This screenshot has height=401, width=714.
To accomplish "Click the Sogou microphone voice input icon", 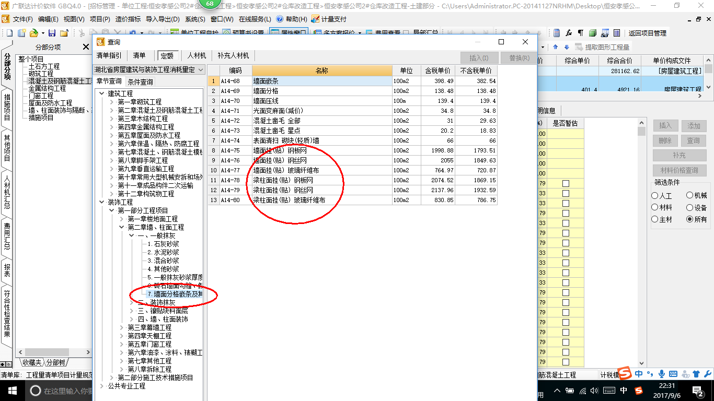I will 662,374.
